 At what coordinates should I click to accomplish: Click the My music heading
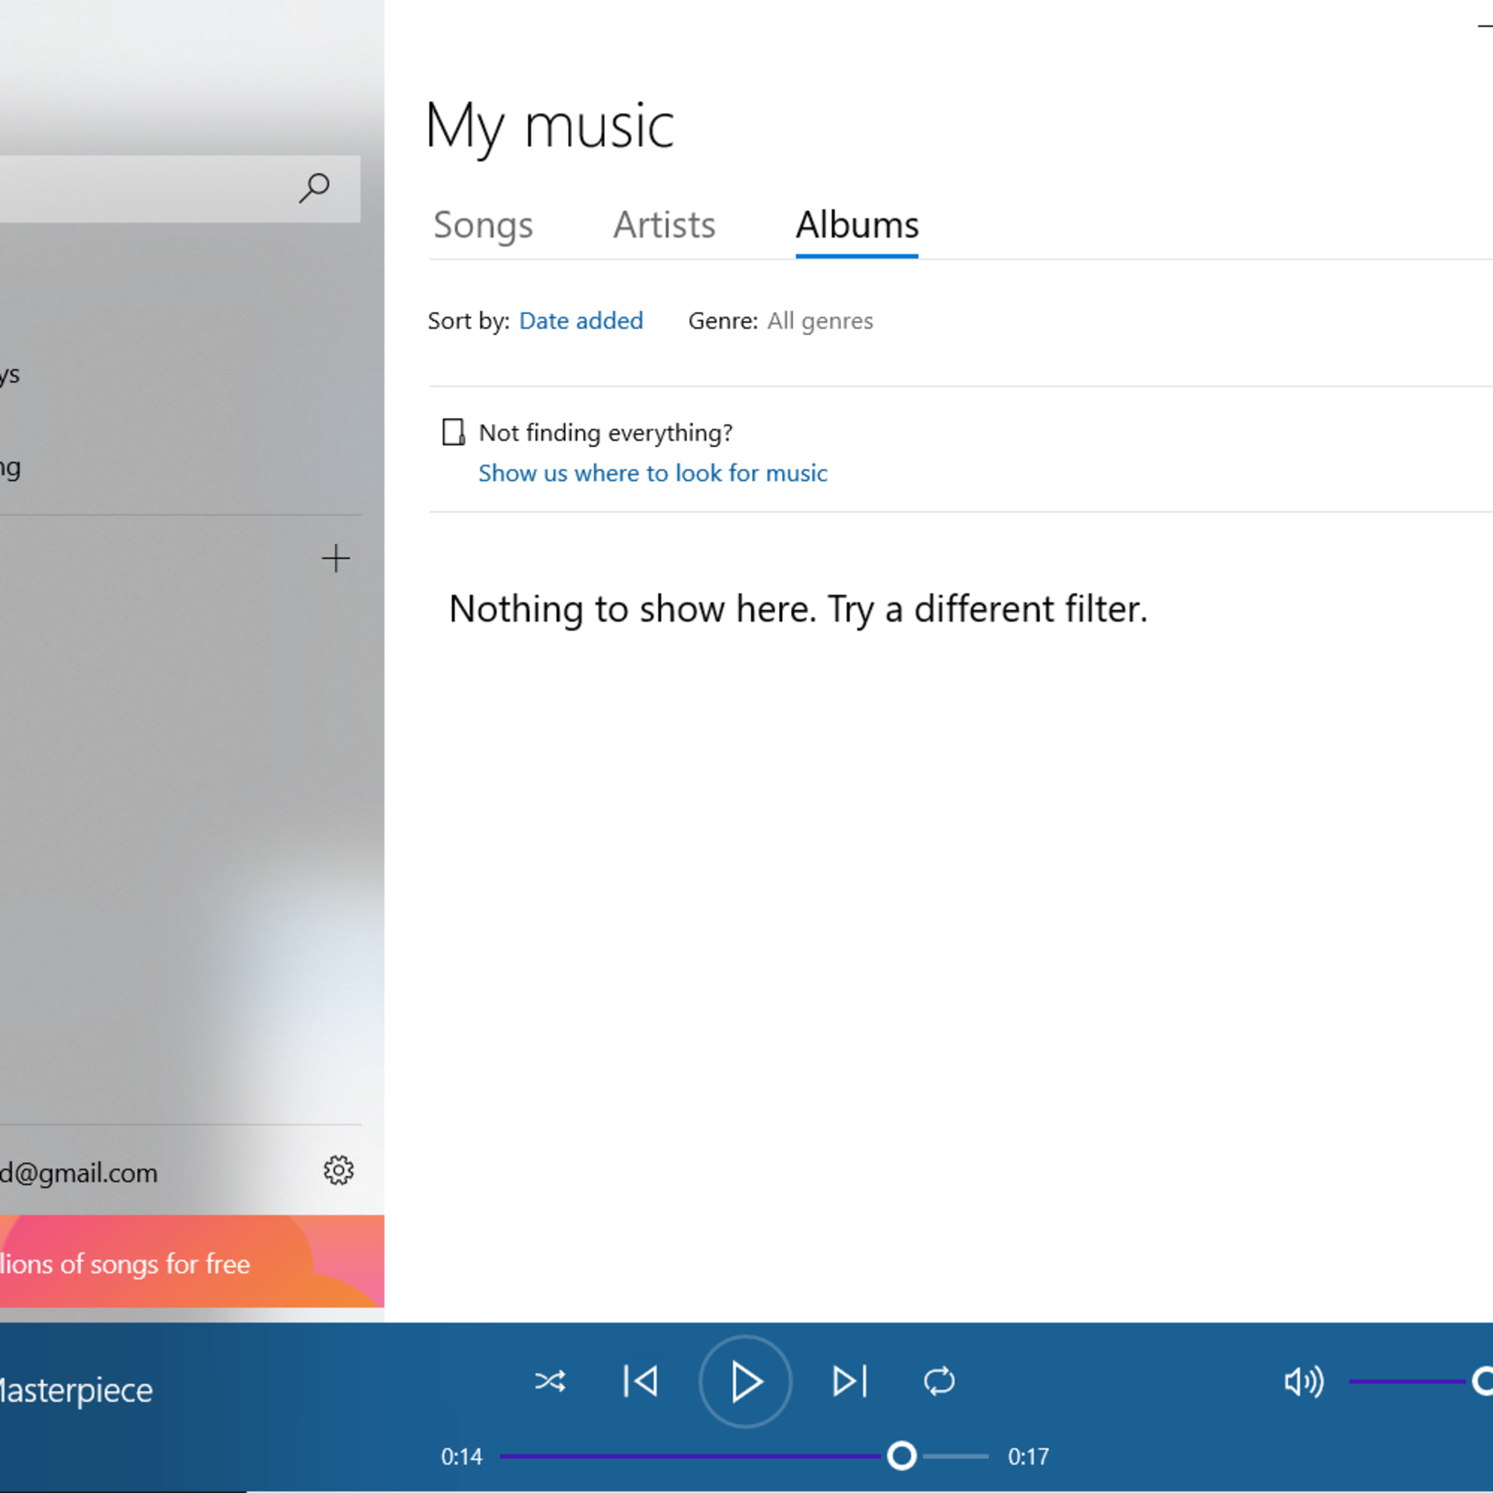tap(549, 127)
